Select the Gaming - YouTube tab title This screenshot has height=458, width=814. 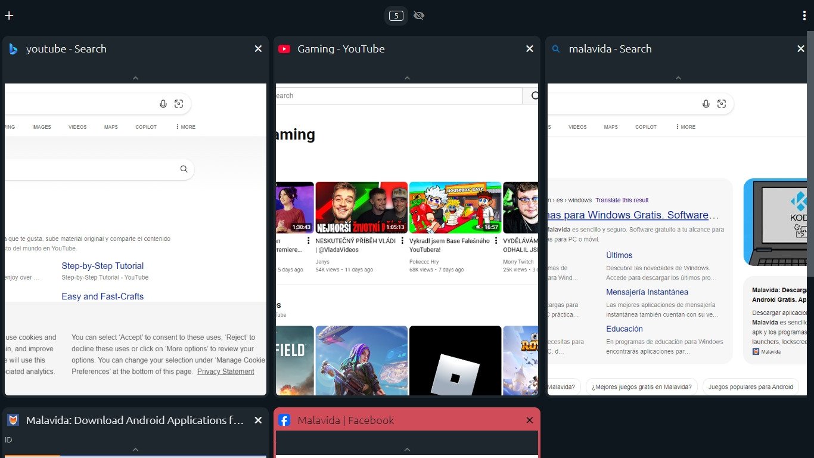[x=341, y=49]
